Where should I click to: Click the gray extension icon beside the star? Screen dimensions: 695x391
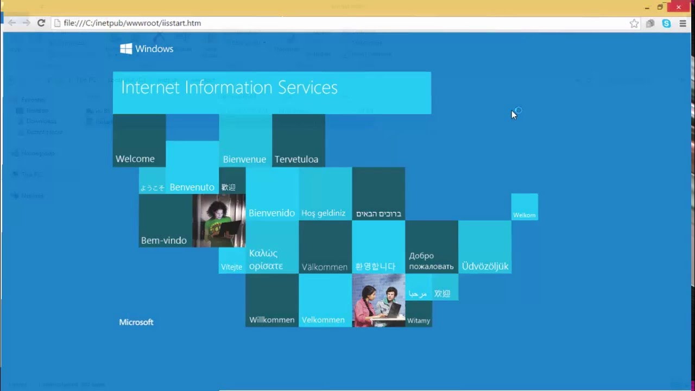pos(650,23)
